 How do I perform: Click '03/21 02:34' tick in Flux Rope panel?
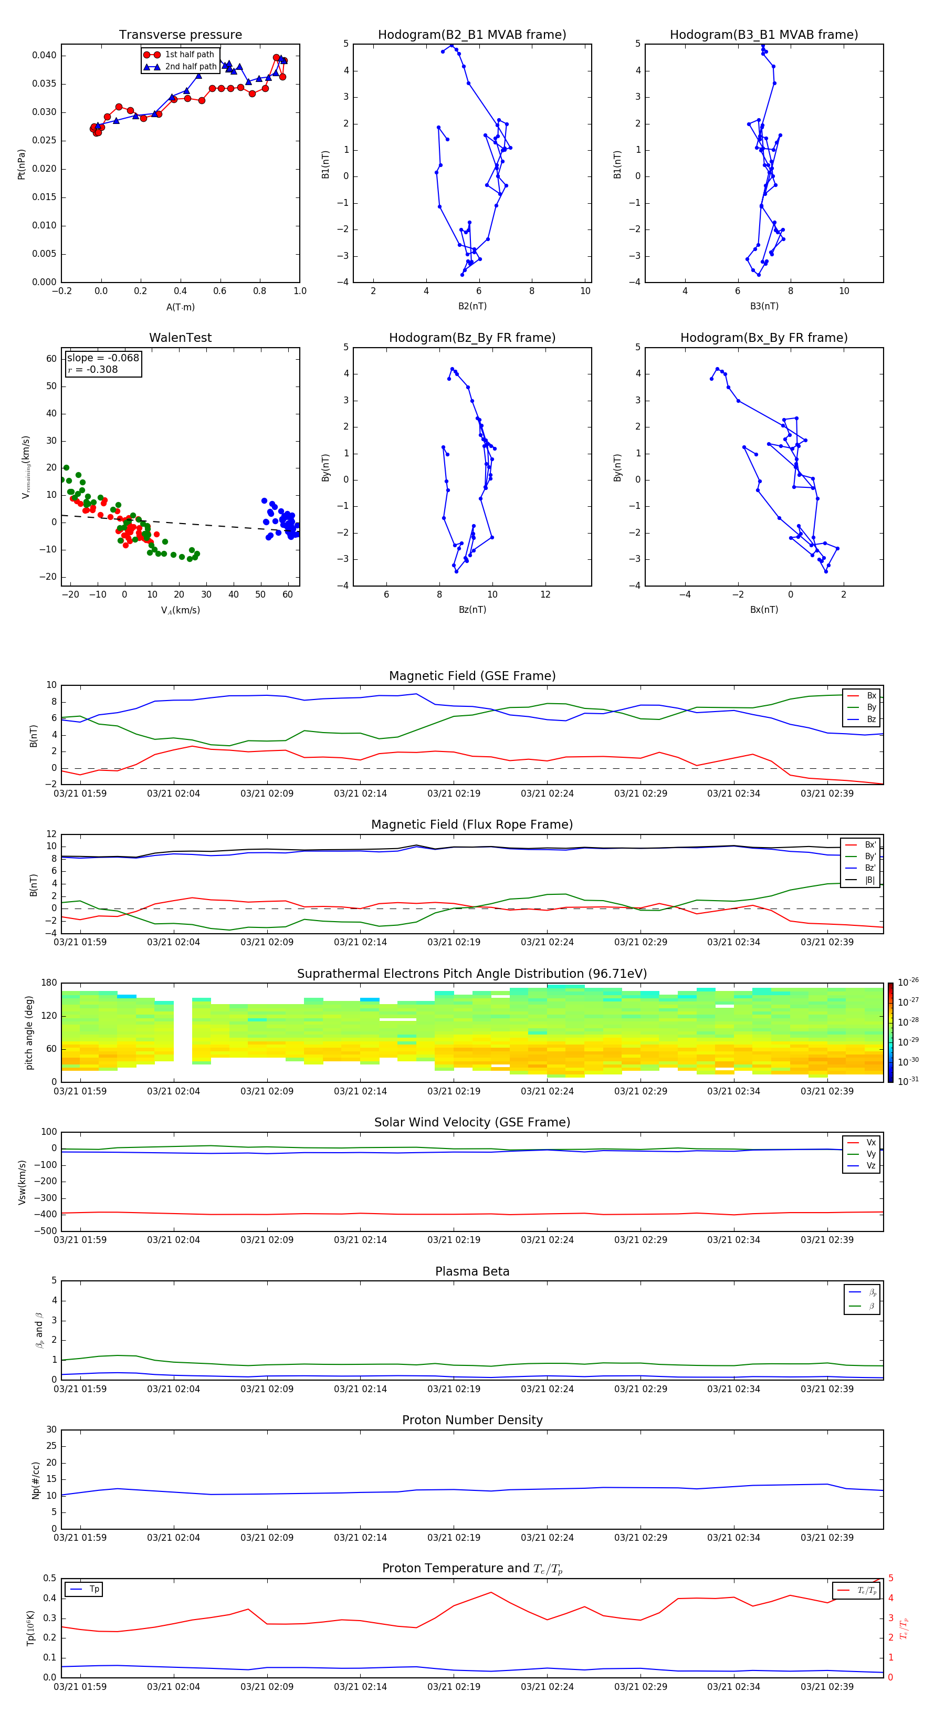coord(734,943)
